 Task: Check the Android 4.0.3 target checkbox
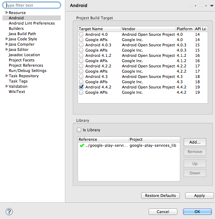click(x=81, y=45)
